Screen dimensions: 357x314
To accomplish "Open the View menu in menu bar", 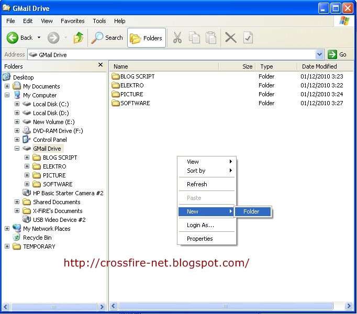I will [47, 21].
